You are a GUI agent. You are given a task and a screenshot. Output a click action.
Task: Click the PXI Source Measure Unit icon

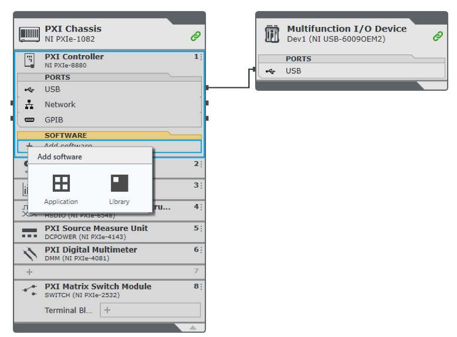[29, 233]
